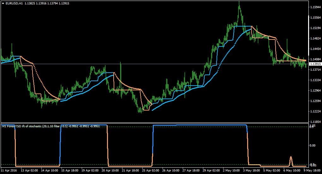This screenshot has width=322, height=174.
Task: Select the 1.13334 price axis label
Action: click(x=315, y=80)
